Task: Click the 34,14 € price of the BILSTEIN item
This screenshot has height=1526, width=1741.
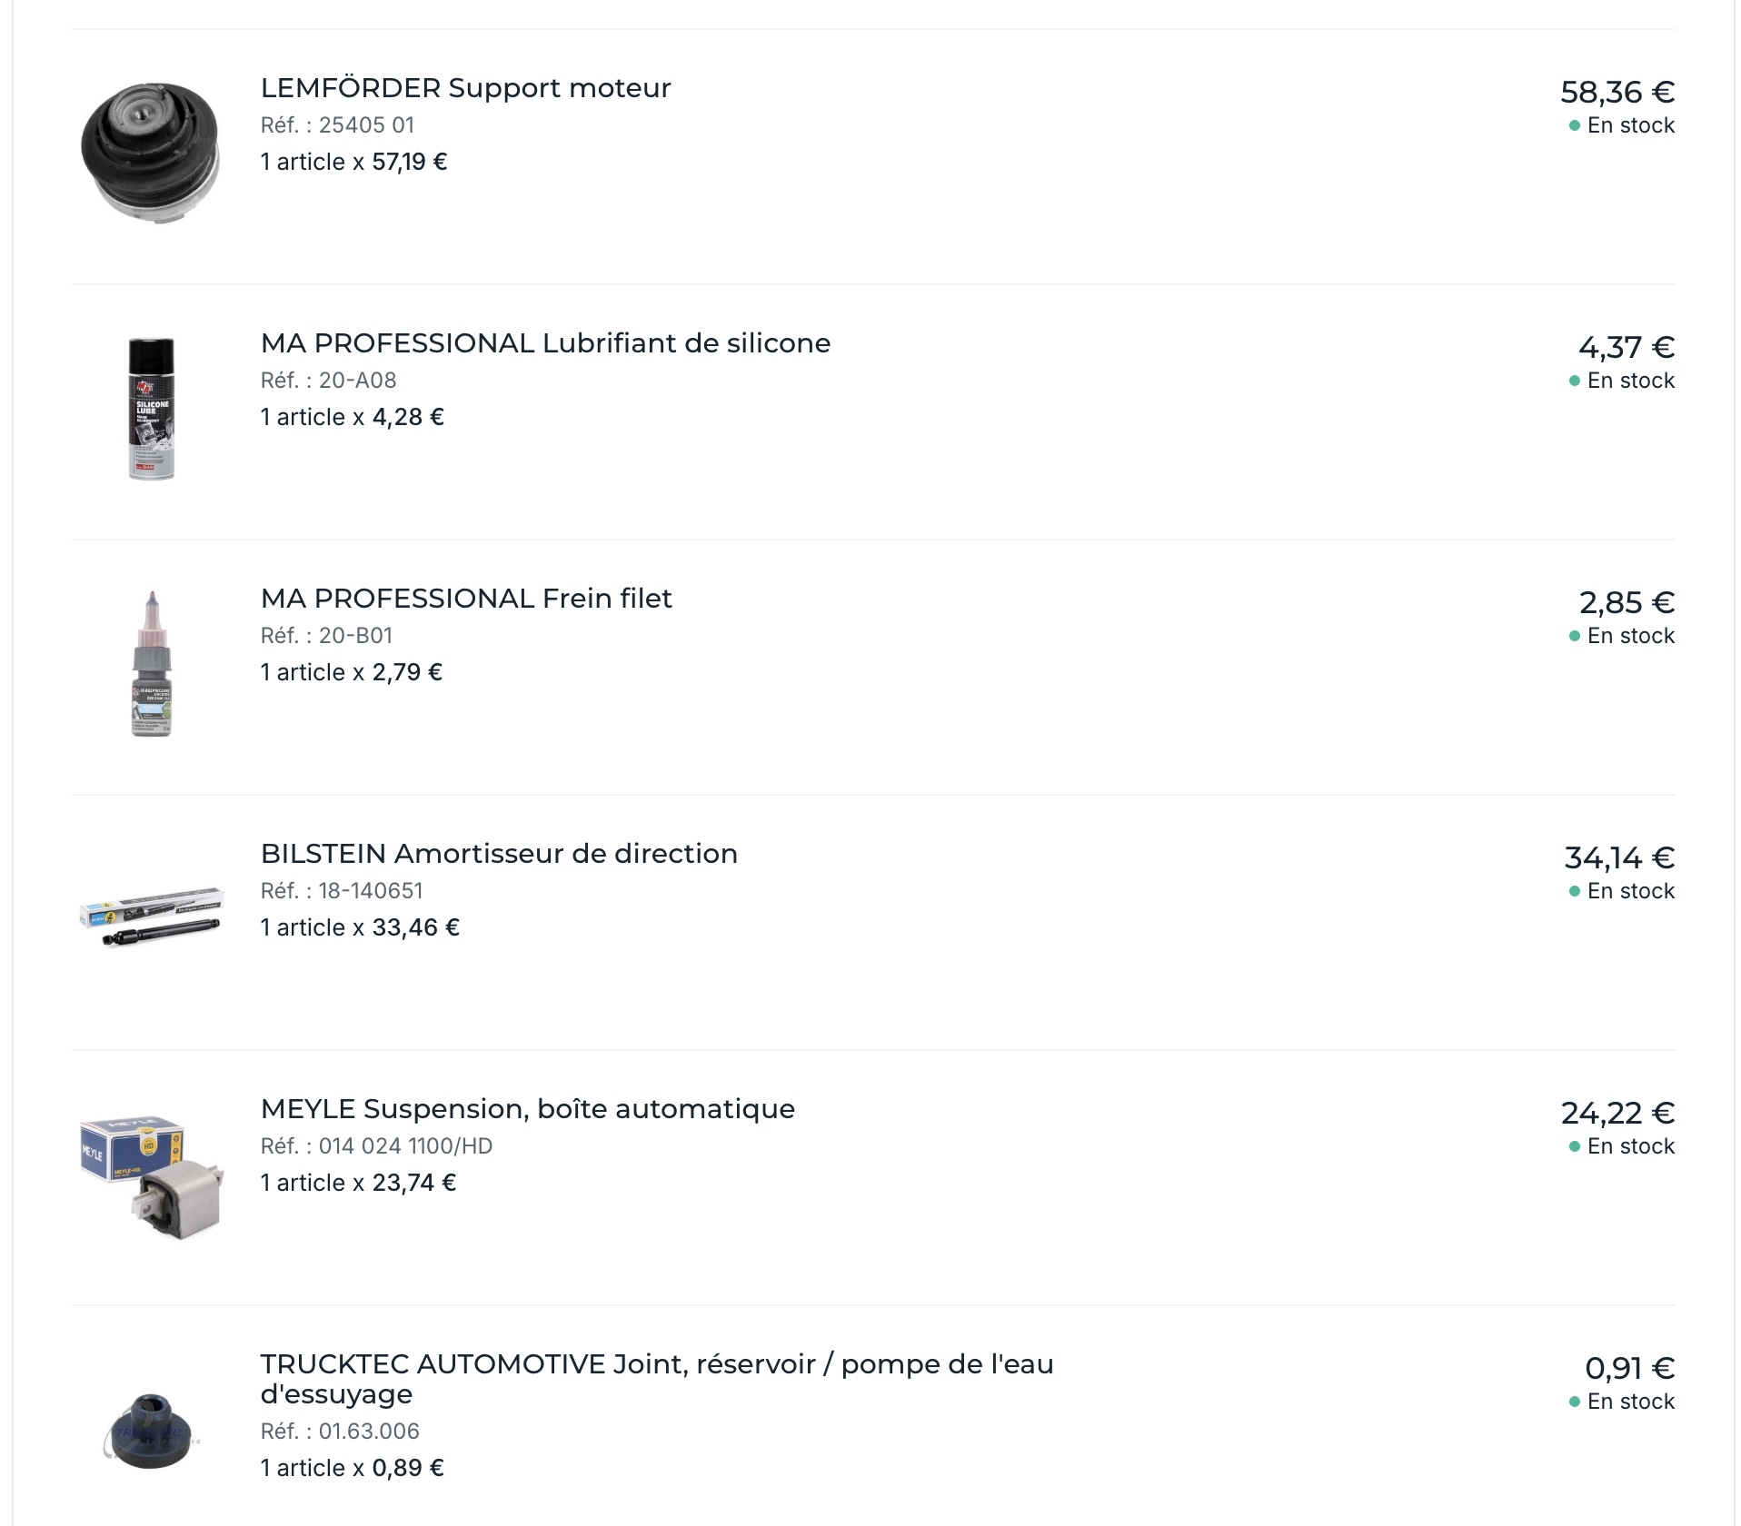Action: click(x=1618, y=857)
